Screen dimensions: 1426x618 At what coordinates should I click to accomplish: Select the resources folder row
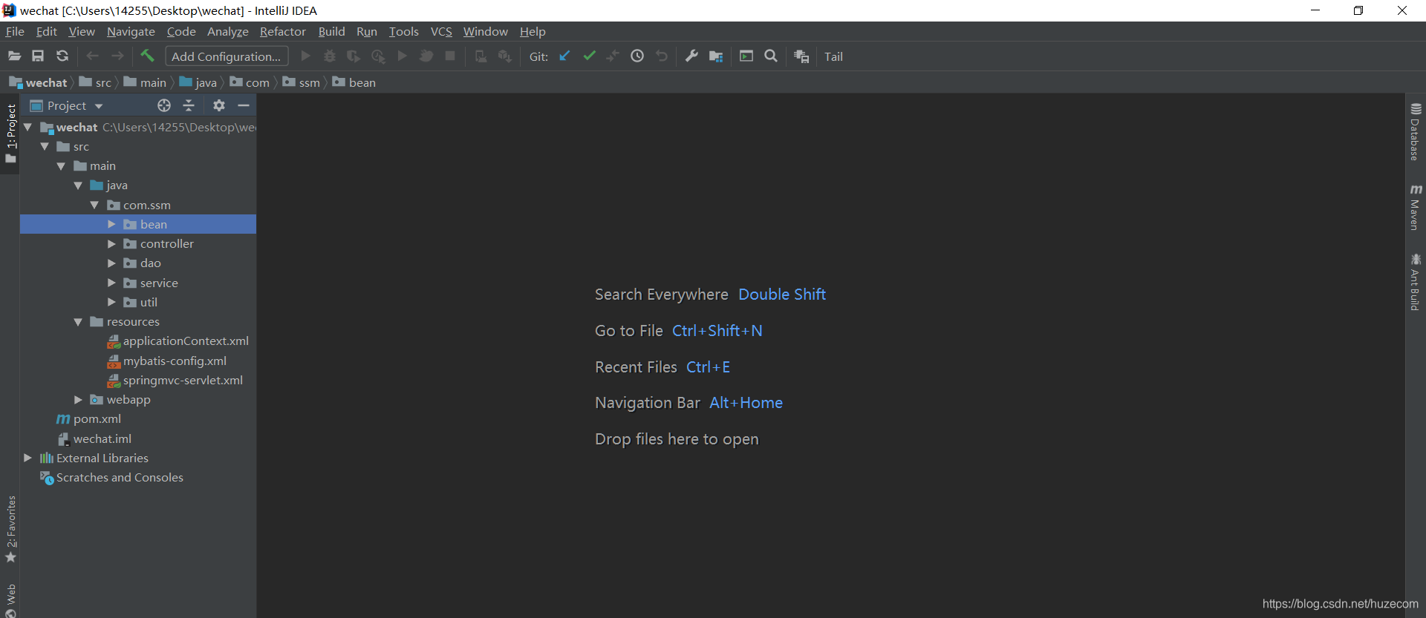138,321
